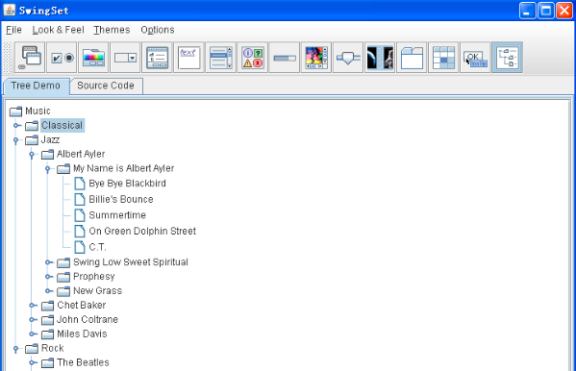Select the ToolTip demo OK icon
Image resolution: width=576 pixels, height=371 pixels.
point(476,58)
